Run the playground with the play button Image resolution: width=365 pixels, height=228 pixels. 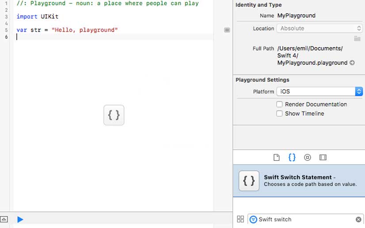(20, 219)
